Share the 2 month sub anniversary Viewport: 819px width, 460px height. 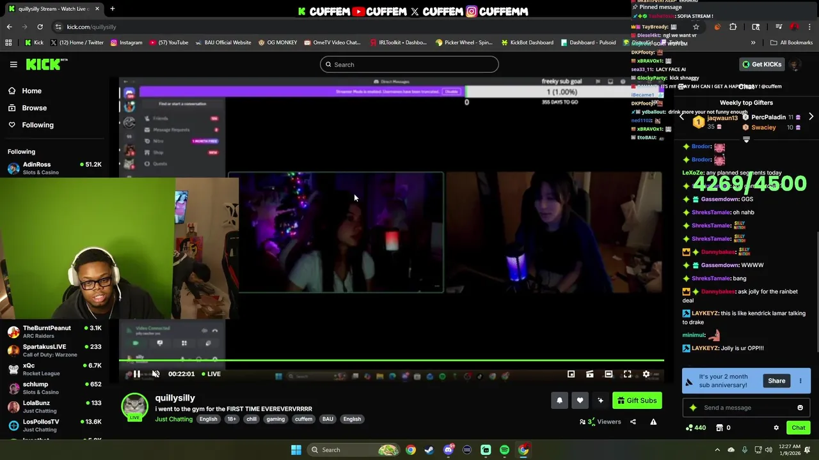click(776, 381)
